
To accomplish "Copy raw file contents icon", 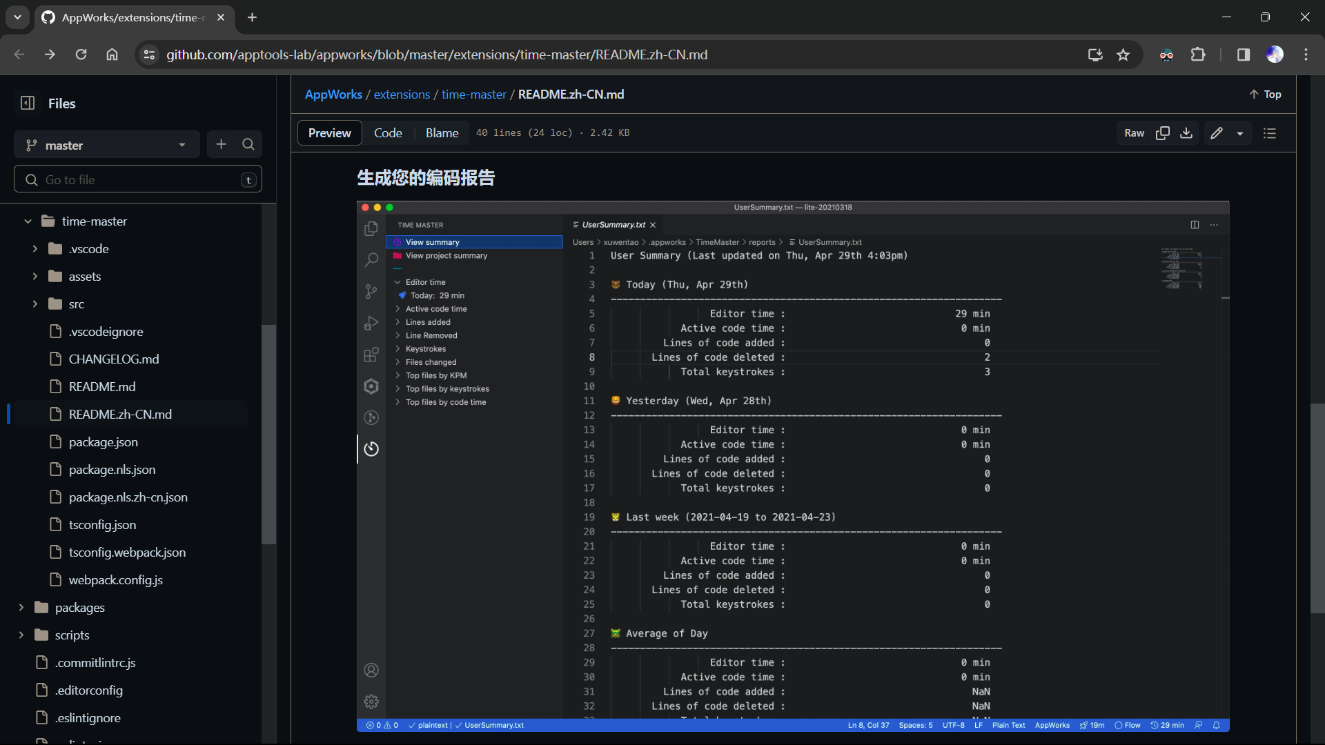I will pos(1163,133).
